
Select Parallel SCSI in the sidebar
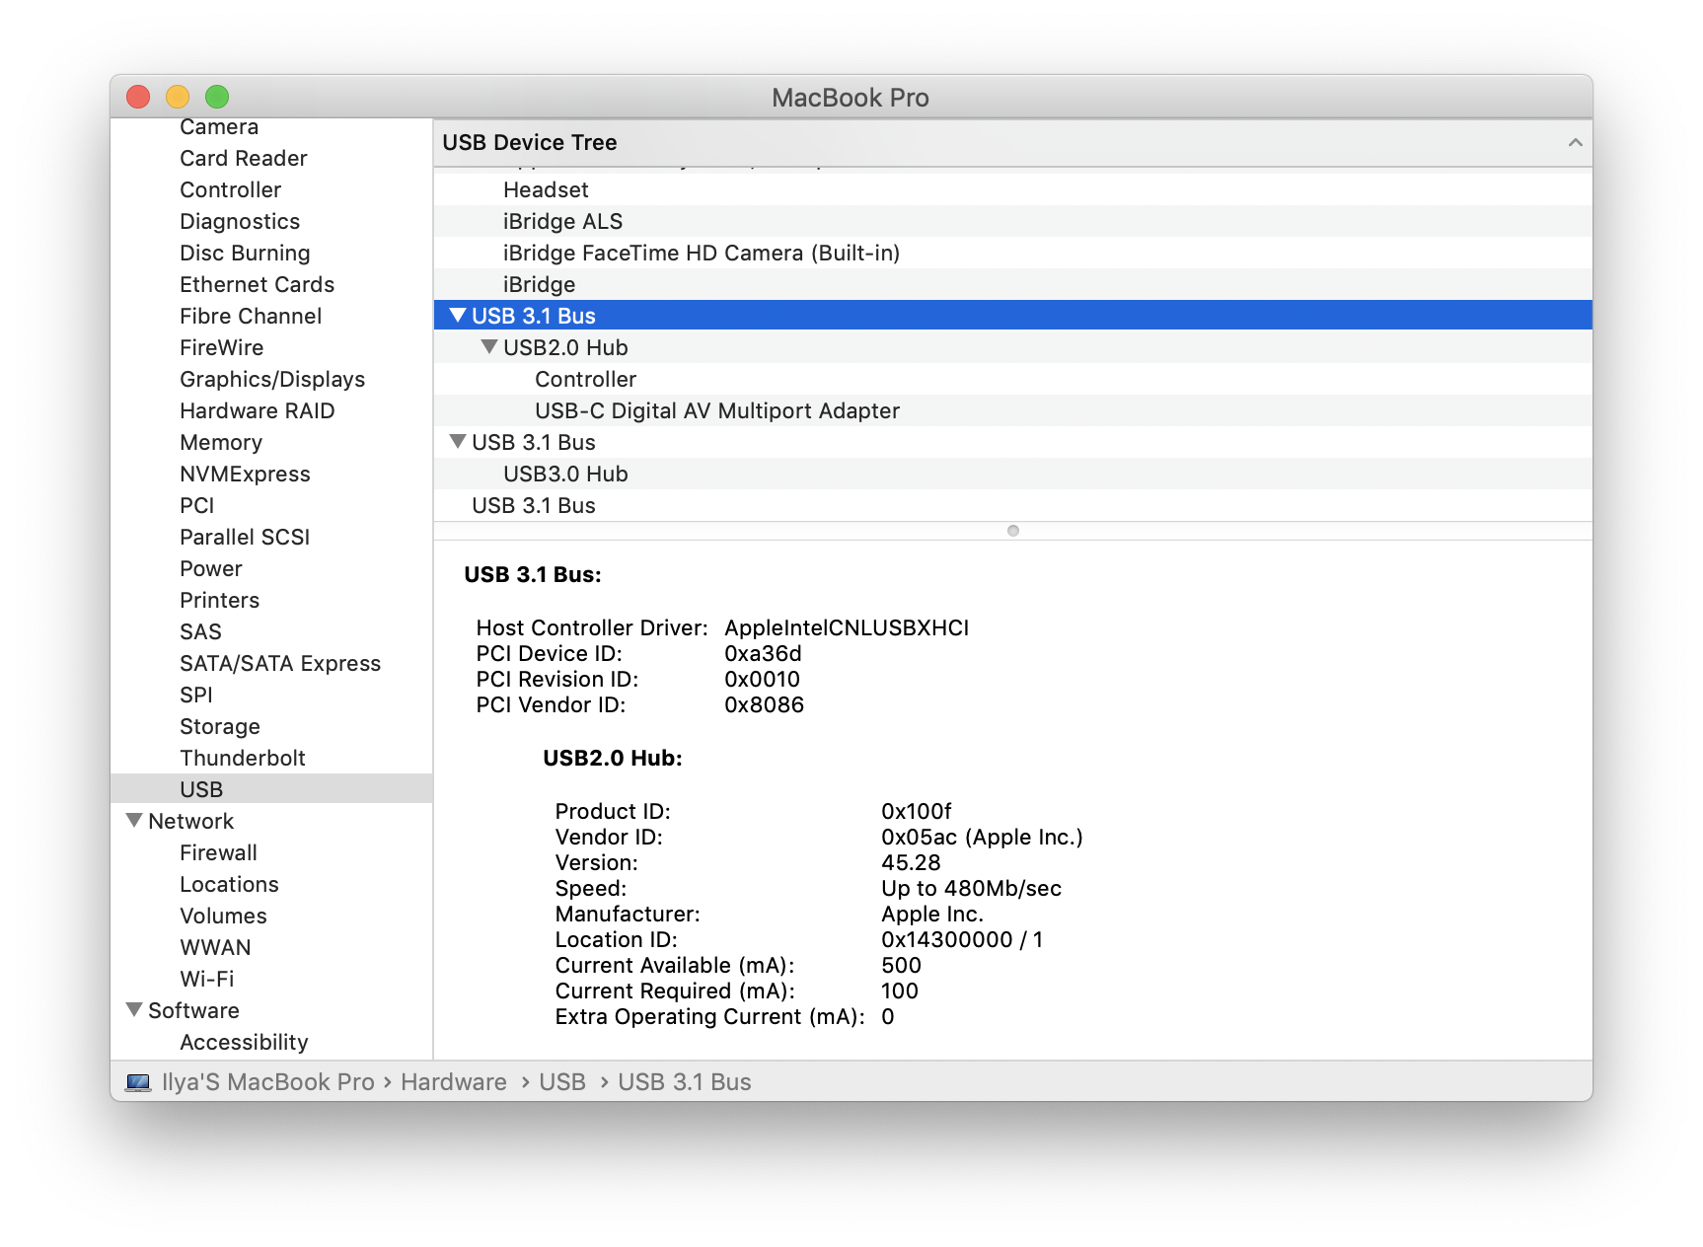tap(245, 537)
